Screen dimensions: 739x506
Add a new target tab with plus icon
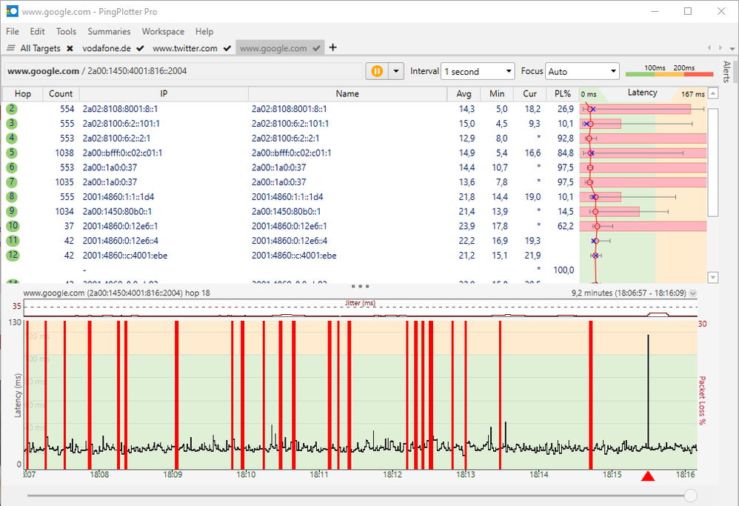pyautogui.click(x=333, y=47)
